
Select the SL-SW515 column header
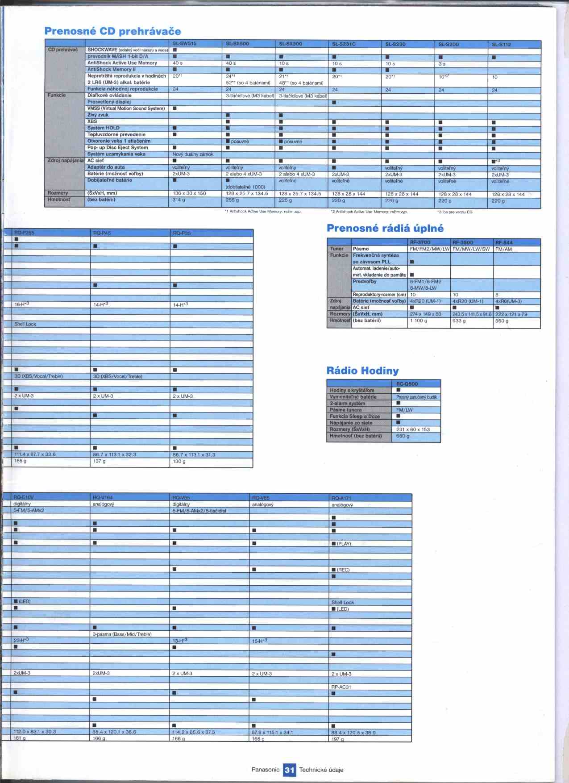coord(185,44)
